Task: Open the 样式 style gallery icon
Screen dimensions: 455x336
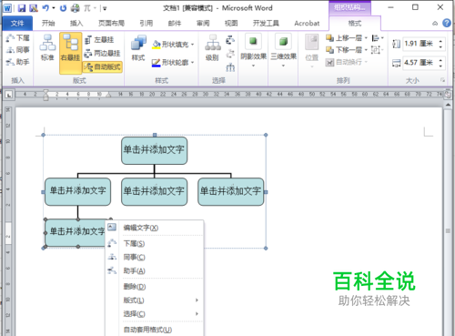Action: 138,47
